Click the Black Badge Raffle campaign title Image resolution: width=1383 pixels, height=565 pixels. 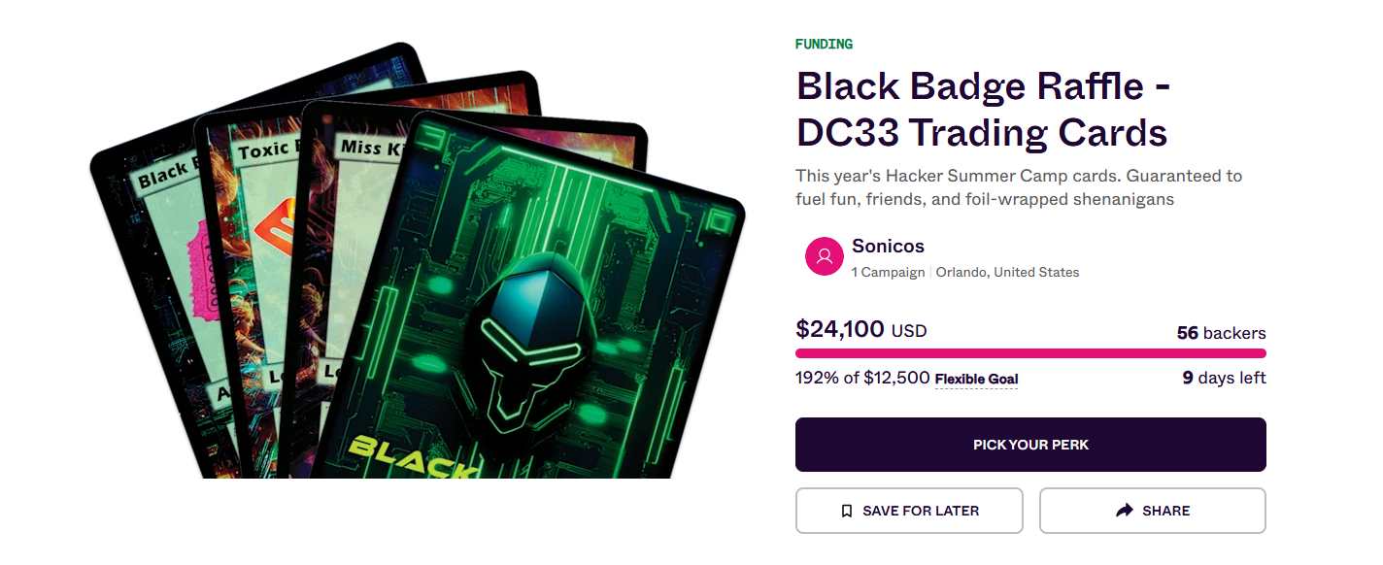(x=983, y=109)
